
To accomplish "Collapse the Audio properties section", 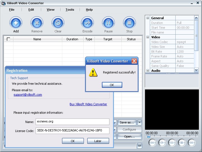I will click(148, 71).
